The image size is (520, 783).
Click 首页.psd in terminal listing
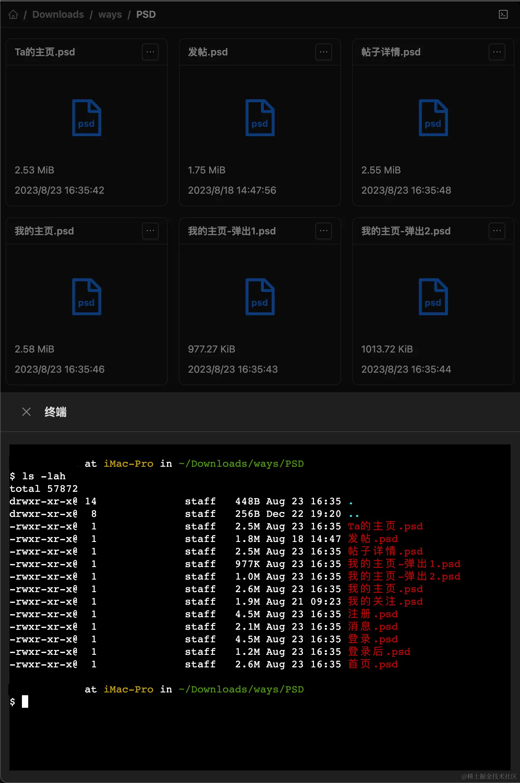(373, 664)
